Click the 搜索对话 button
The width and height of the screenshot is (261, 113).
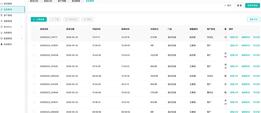(253, 19)
